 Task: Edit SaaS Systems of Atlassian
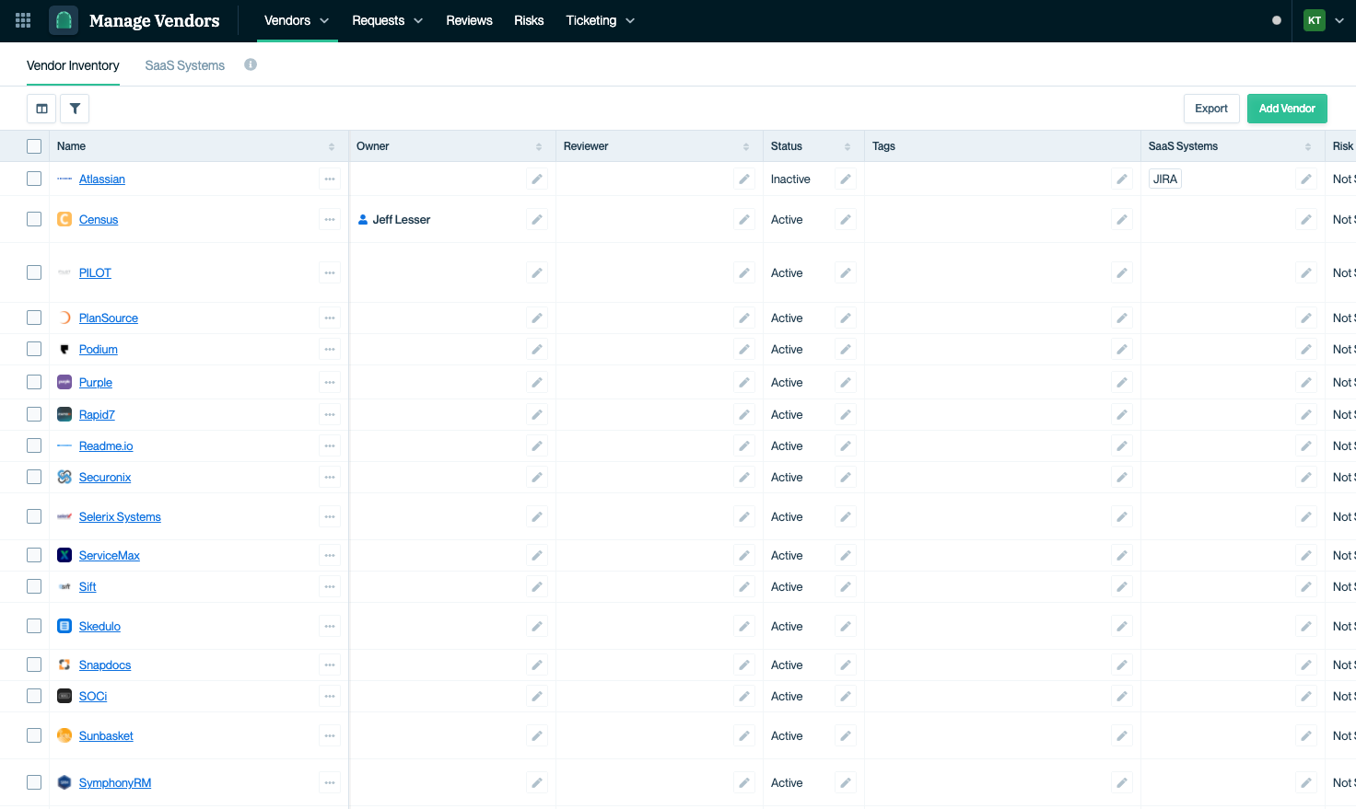point(1306,179)
